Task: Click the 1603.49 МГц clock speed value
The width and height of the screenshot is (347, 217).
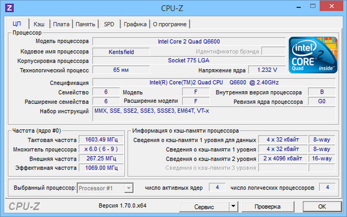Action: [x=101, y=140]
